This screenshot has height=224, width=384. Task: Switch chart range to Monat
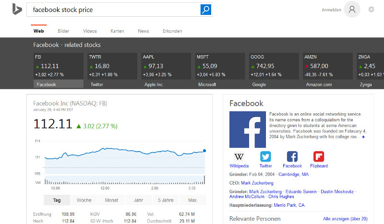[111, 200]
